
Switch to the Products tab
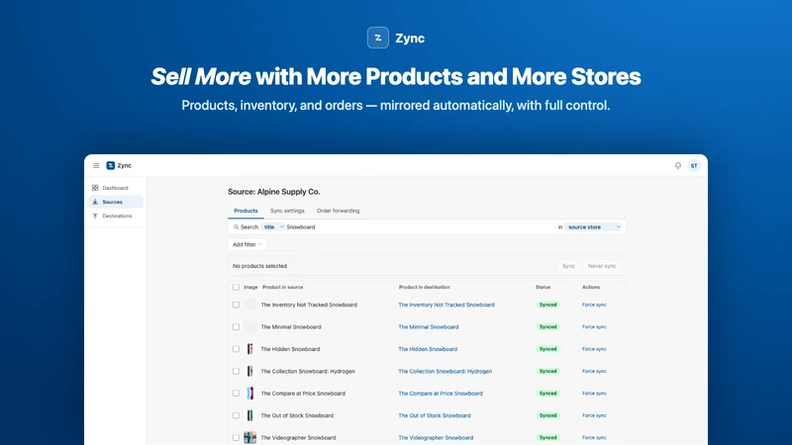click(x=246, y=211)
